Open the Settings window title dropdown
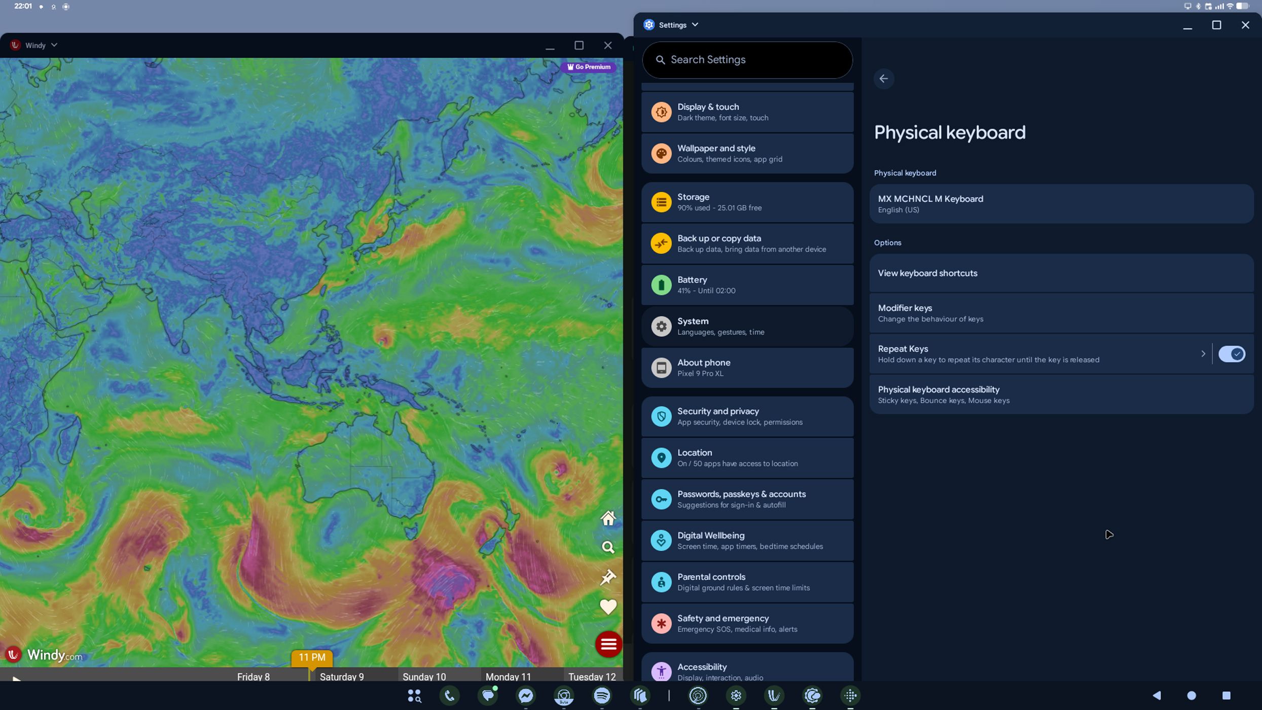The width and height of the screenshot is (1262, 710). pos(695,25)
